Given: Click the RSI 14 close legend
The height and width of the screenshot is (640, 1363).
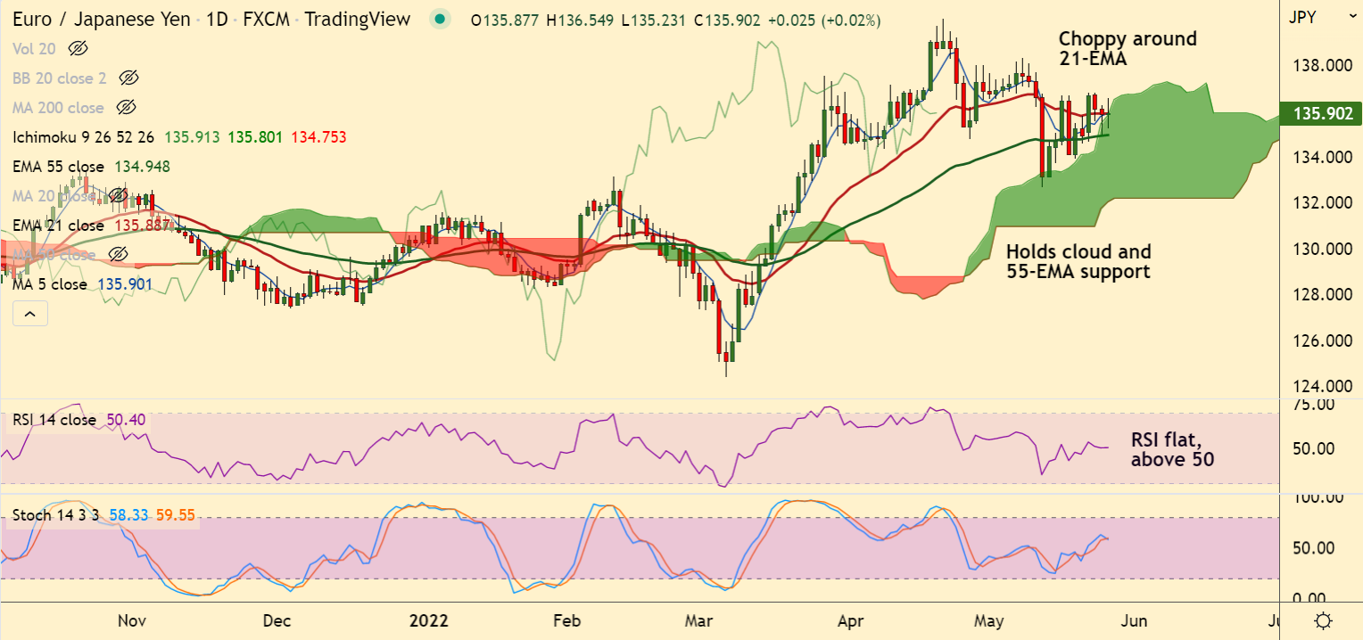Looking at the screenshot, I should 54,419.
